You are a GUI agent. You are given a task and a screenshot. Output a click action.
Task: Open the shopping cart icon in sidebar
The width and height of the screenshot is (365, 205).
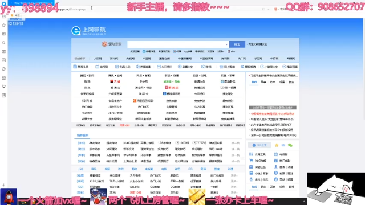(4, 87)
